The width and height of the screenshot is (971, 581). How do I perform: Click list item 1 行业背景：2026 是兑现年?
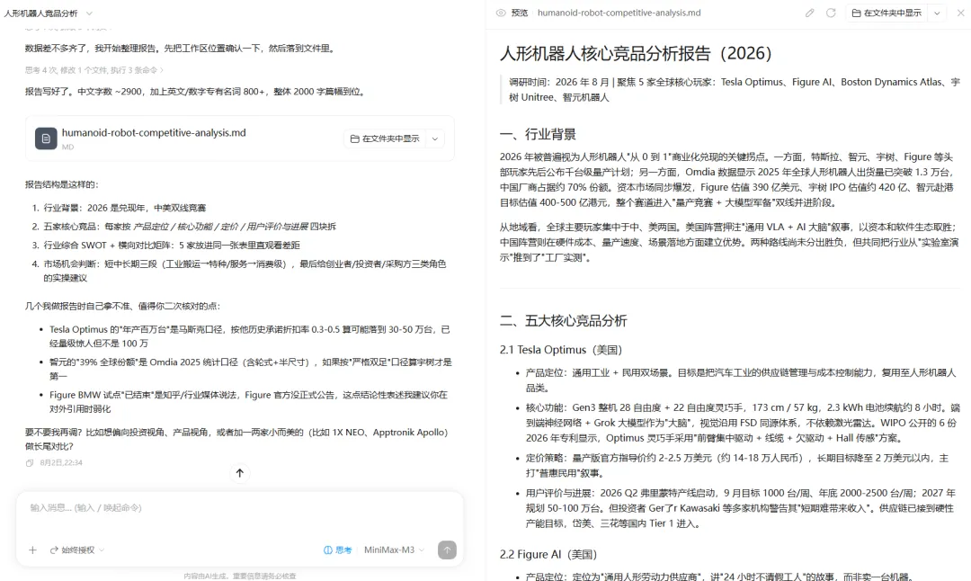(124, 208)
